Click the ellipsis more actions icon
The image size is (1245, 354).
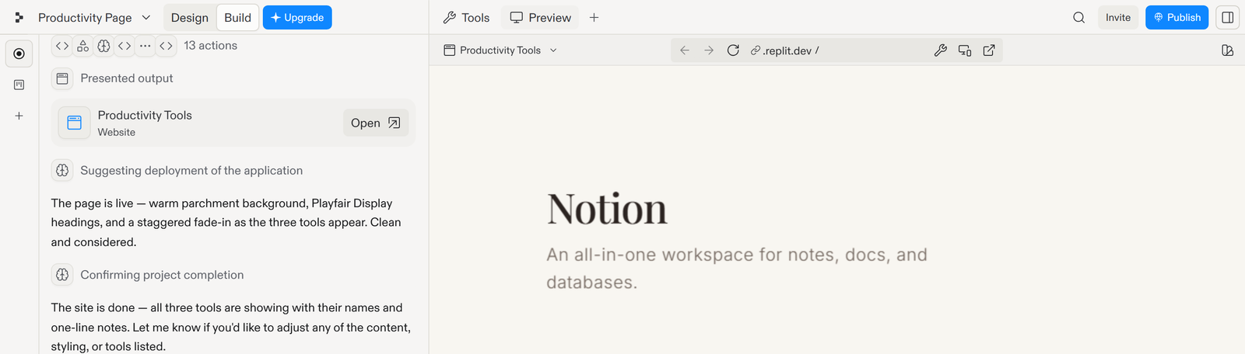[145, 46]
